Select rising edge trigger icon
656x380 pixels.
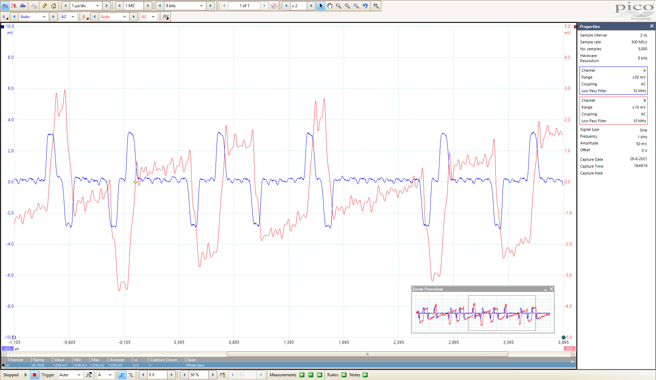pyautogui.click(x=122, y=375)
